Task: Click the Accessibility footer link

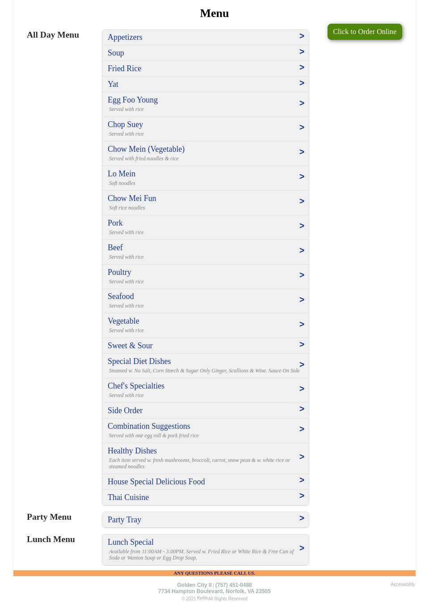Action: tap(403, 584)
